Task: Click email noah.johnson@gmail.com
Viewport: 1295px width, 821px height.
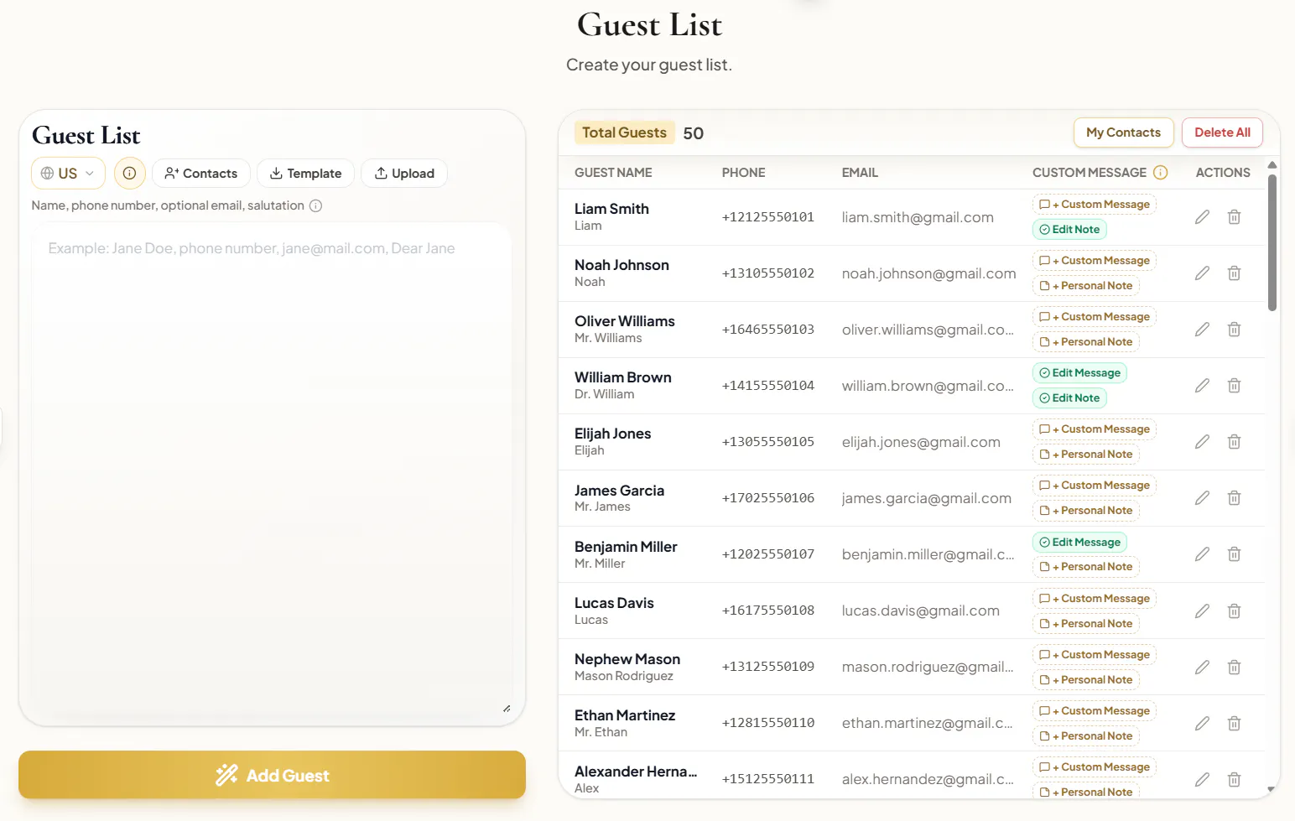Action: point(928,273)
